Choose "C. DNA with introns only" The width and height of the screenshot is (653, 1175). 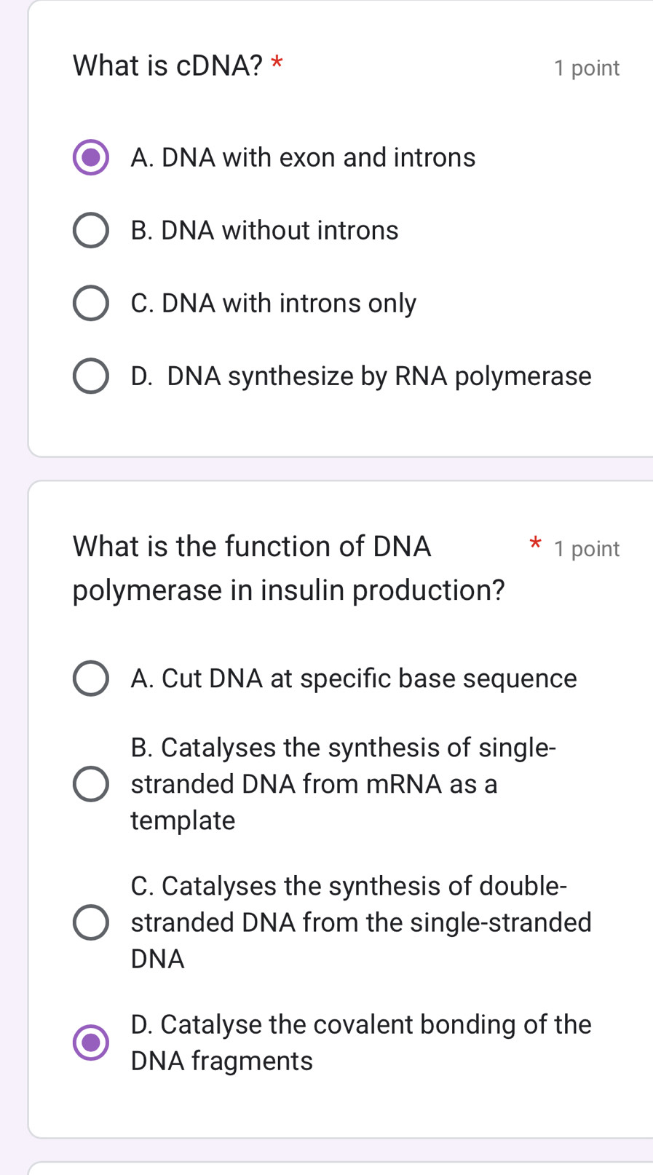tap(90, 303)
